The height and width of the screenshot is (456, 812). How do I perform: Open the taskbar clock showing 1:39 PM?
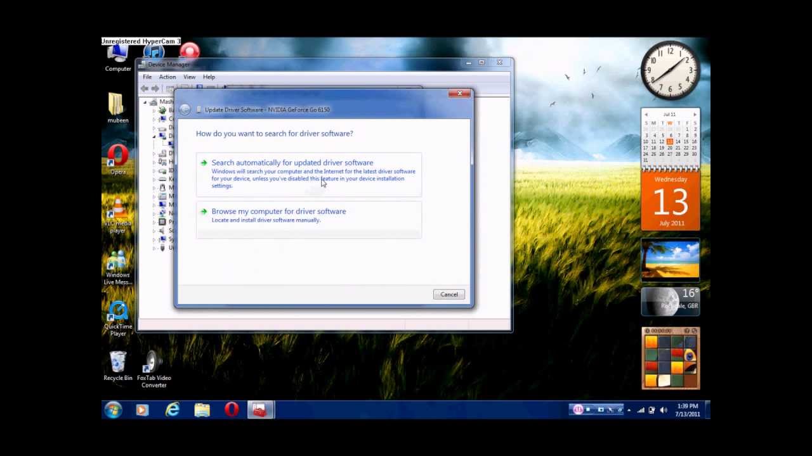click(x=688, y=410)
